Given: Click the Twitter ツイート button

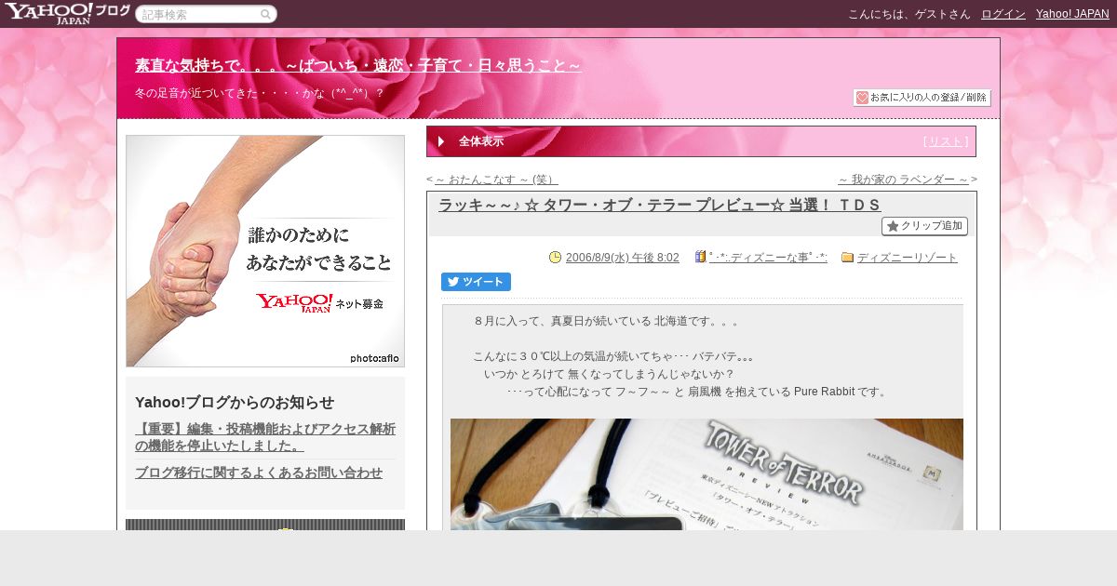Looking at the screenshot, I should [476, 282].
